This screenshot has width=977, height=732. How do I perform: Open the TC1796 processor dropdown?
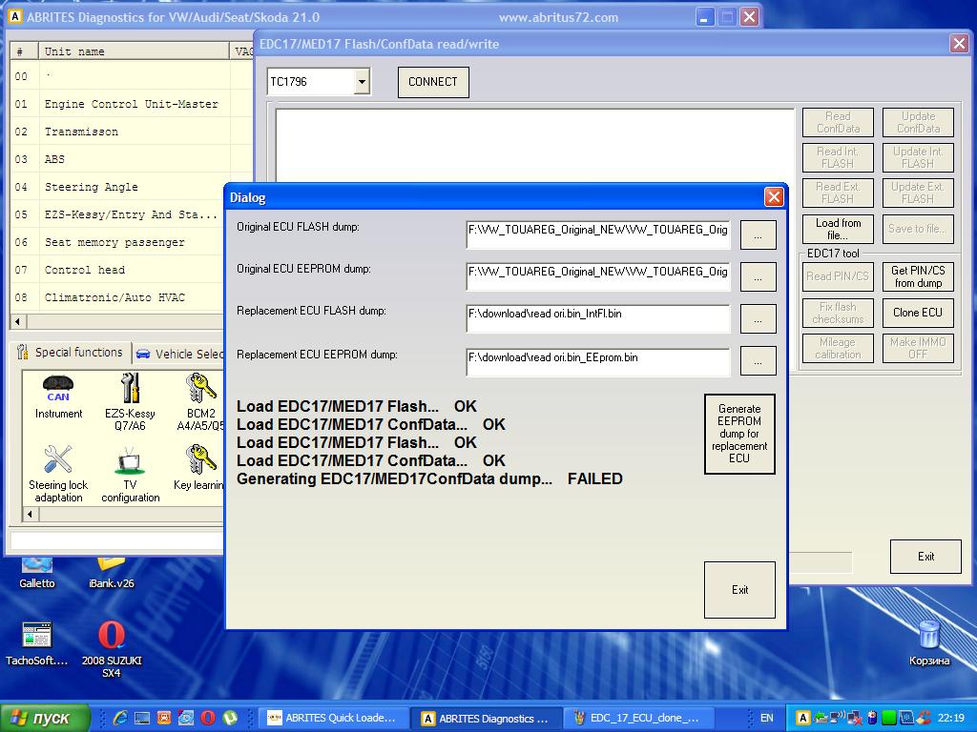362,82
